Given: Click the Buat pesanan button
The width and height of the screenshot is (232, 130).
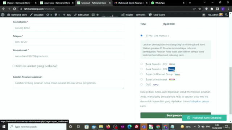Looking at the screenshot, I should click(x=175, y=116).
